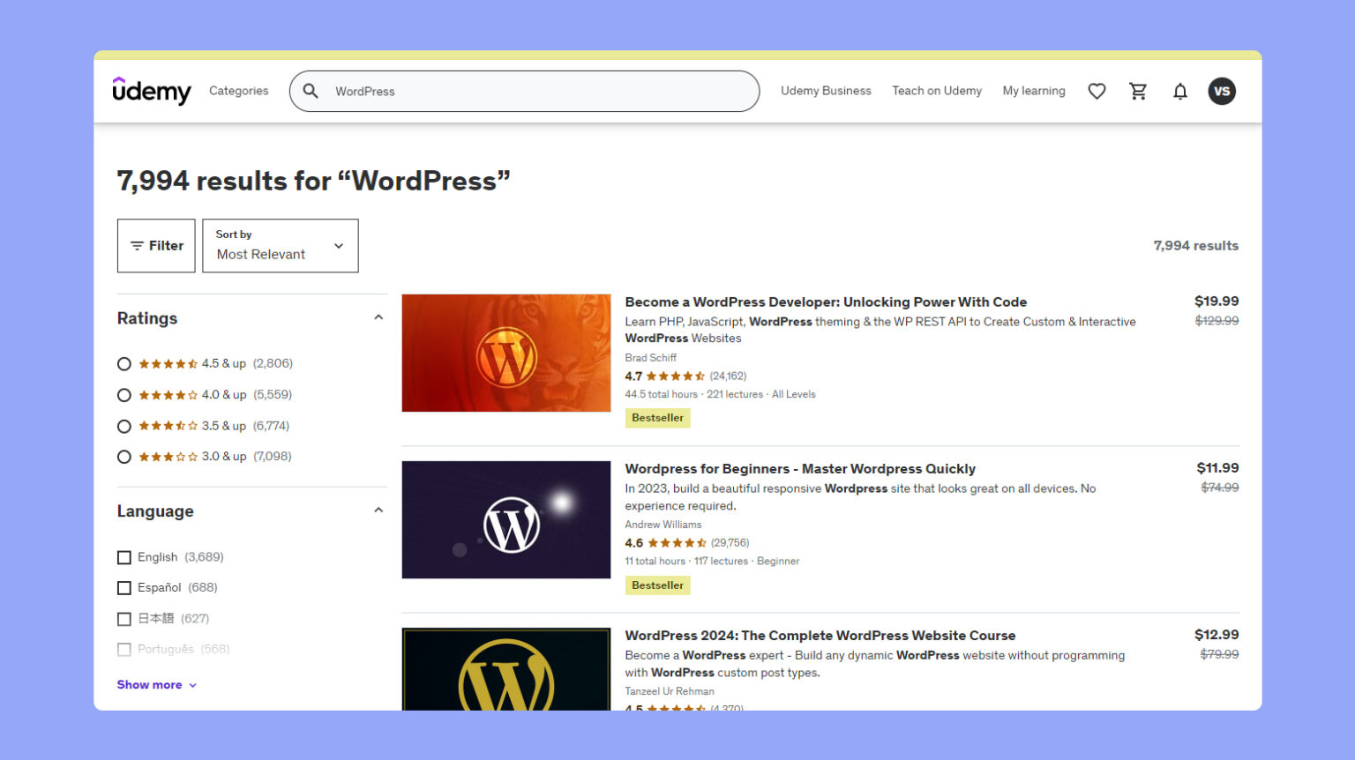The width and height of the screenshot is (1355, 760).
Task: Enable the English language checkbox
Action: [x=124, y=557]
